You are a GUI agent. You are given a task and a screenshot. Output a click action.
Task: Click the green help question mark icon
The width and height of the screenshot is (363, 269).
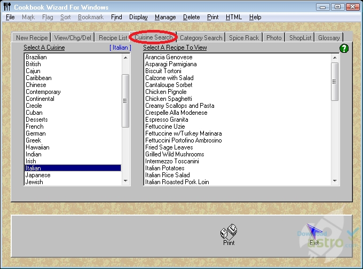(344, 49)
